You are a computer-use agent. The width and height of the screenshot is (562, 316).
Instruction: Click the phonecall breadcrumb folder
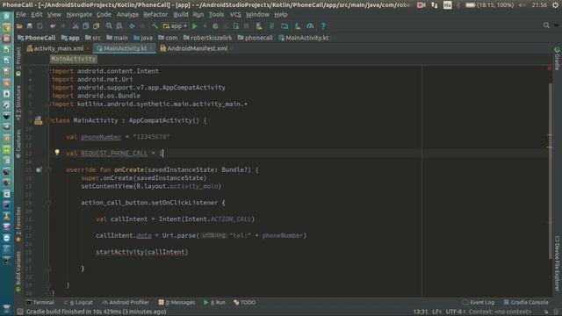point(256,38)
